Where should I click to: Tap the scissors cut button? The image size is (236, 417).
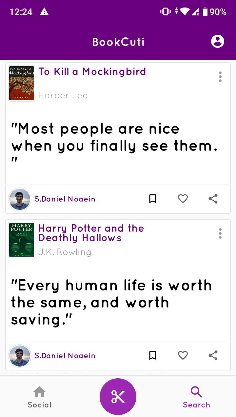[x=118, y=397]
